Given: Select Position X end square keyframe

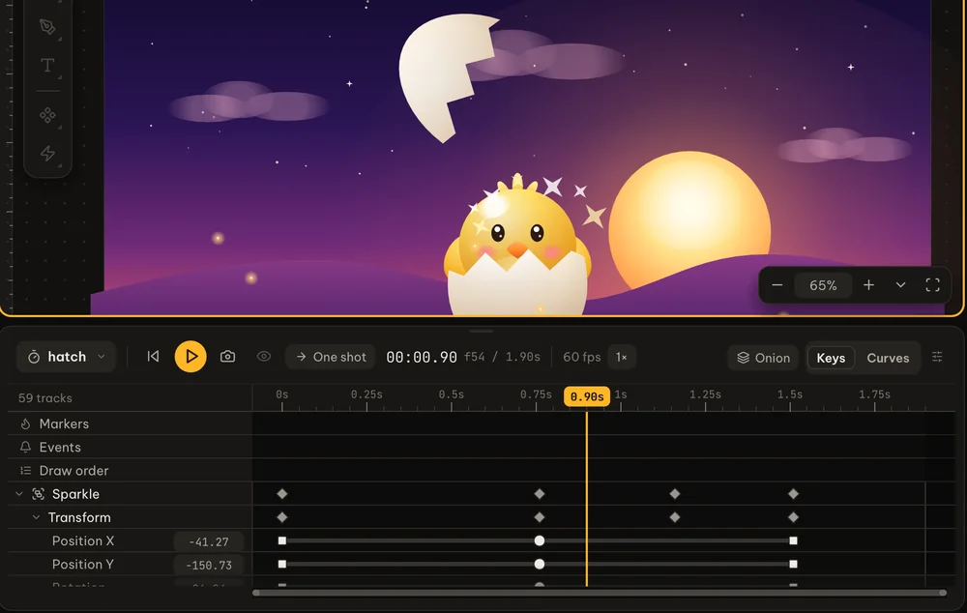Looking at the screenshot, I should click(793, 540).
